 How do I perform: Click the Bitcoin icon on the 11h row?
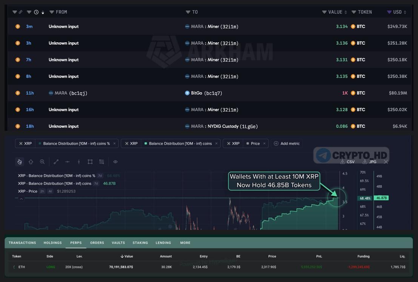18,93
